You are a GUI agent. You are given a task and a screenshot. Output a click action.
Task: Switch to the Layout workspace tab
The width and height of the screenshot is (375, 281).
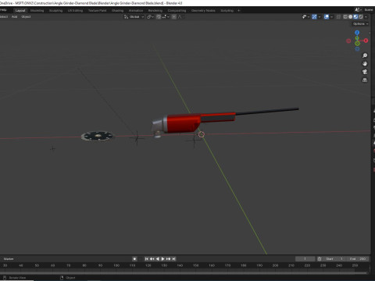pyautogui.click(x=20, y=10)
